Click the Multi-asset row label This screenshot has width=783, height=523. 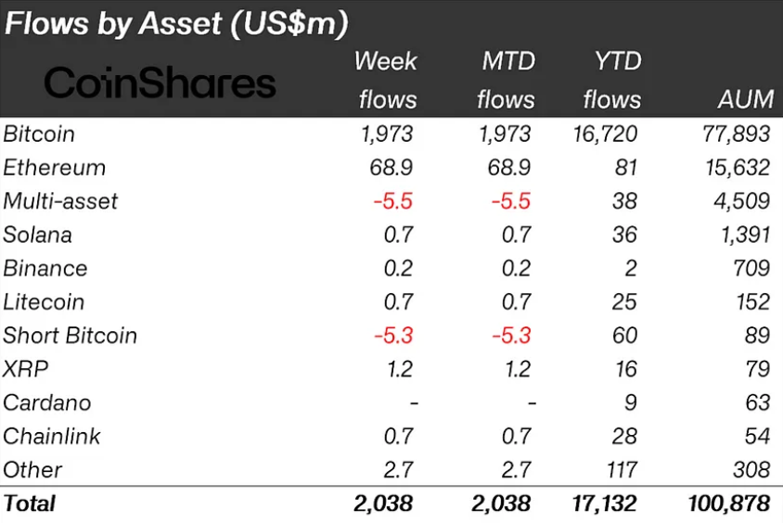pos(60,201)
